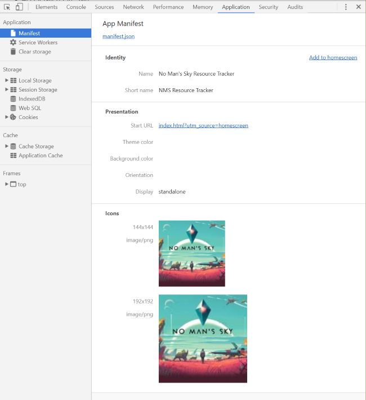
Task: Click the Session Storage grid icon
Action: (14, 90)
